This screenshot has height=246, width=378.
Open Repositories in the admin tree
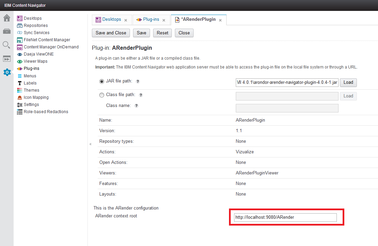click(x=36, y=26)
